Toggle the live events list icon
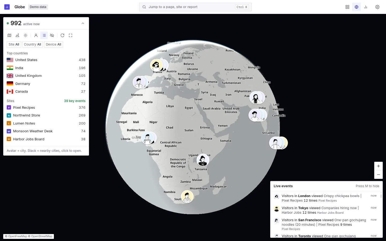The image size is (386, 241). click(44, 35)
